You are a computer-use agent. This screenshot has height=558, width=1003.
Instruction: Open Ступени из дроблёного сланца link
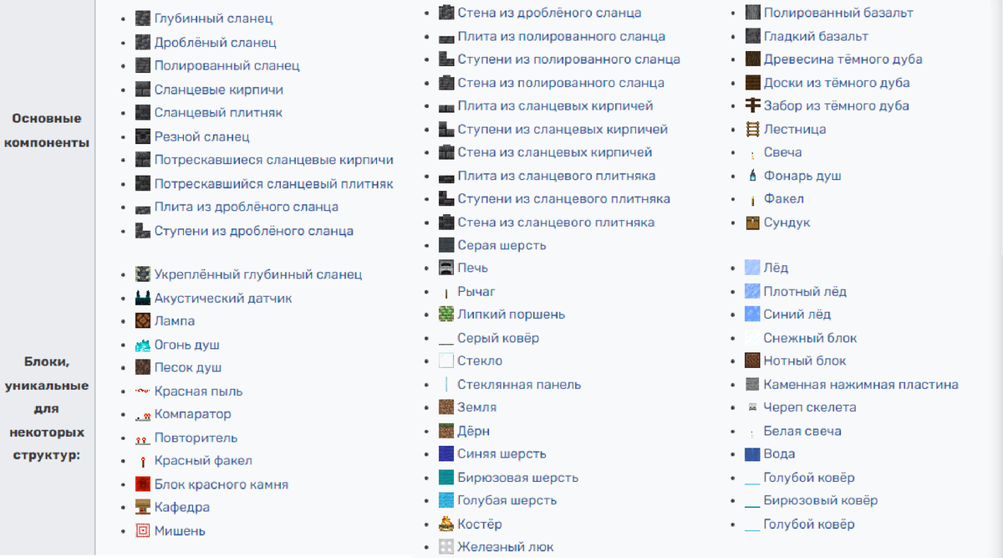click(254, 231)
